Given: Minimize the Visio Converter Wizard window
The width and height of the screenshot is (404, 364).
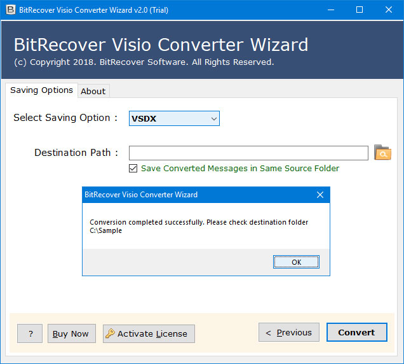Looking at the screenshot, I should click(331, 10).
